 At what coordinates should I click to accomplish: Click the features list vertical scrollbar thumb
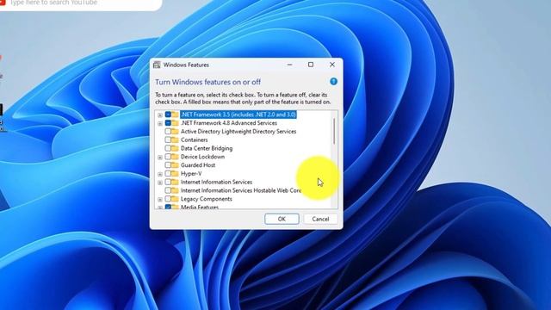point(334,131)
